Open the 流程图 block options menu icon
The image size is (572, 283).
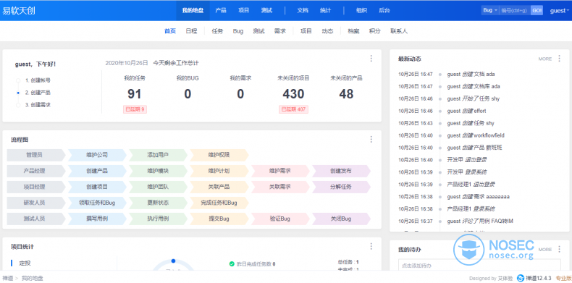pyautogui.click(x=371, y=139)
